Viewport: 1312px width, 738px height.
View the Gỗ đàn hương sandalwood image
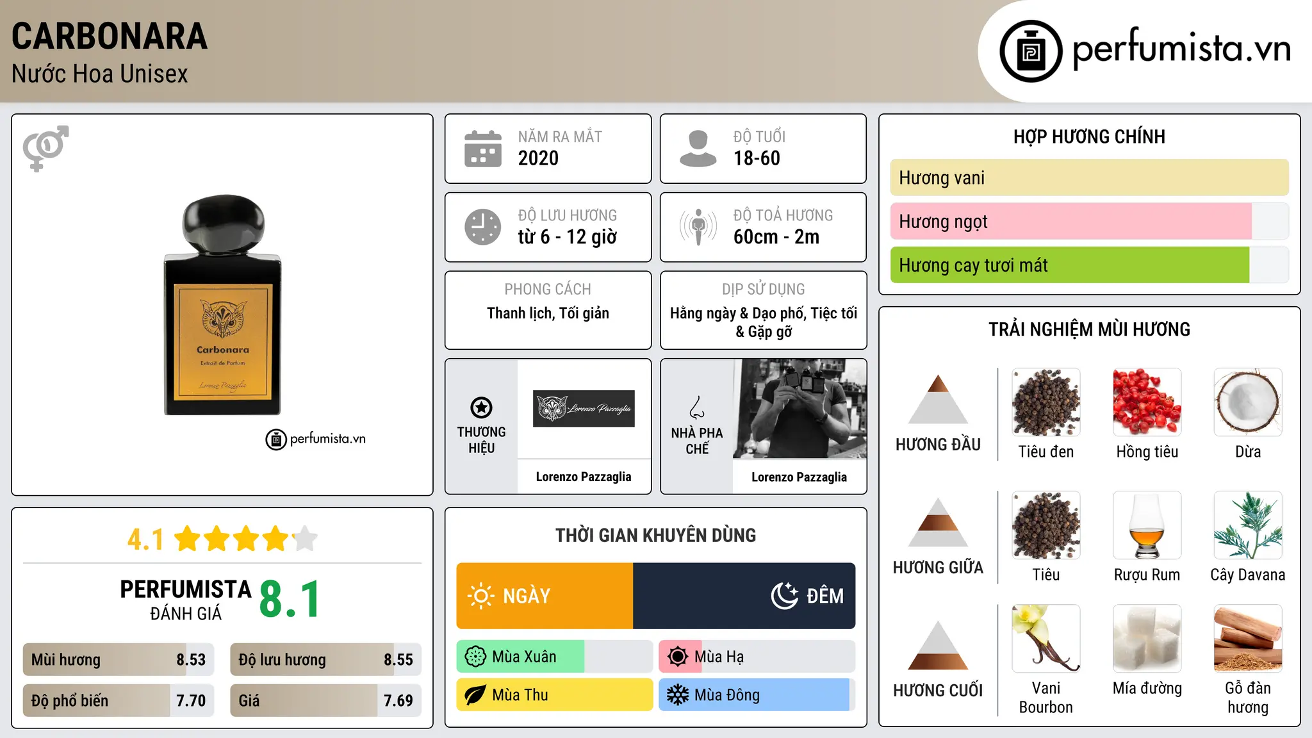coord(1248,639)
